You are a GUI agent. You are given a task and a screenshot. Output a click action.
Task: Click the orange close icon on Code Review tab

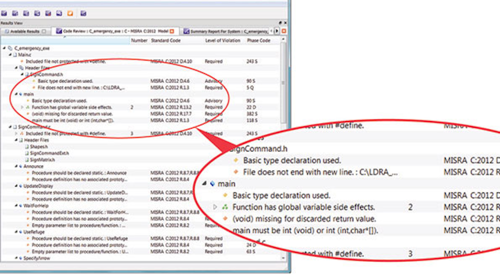[x=172, y=31]
